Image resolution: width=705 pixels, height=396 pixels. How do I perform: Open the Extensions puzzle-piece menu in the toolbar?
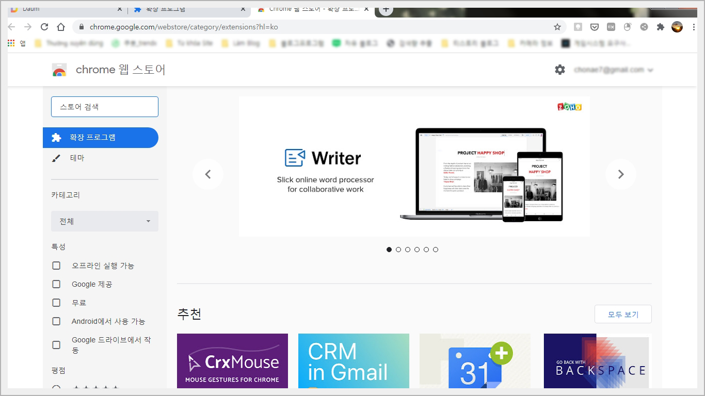(x=661, y=27)
